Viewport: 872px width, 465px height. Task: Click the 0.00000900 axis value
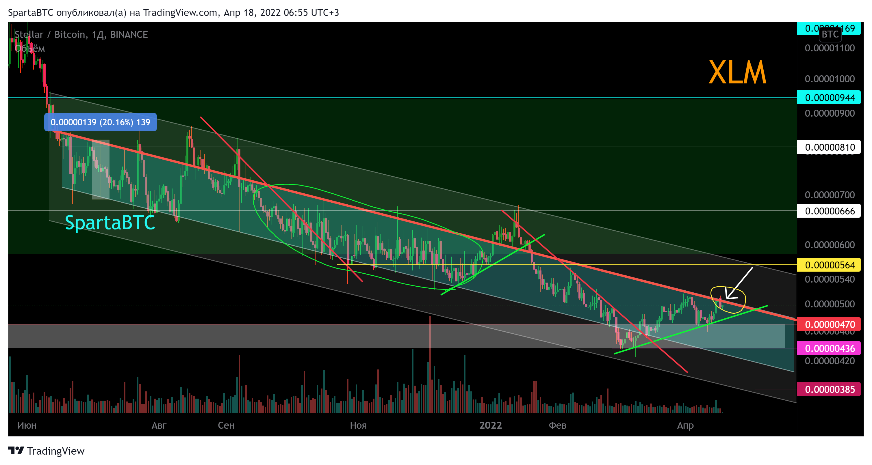tap(830, 113)
